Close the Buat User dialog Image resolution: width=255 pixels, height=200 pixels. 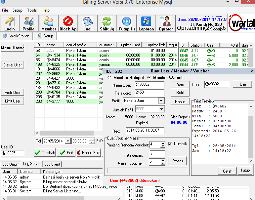pos(252,71)
